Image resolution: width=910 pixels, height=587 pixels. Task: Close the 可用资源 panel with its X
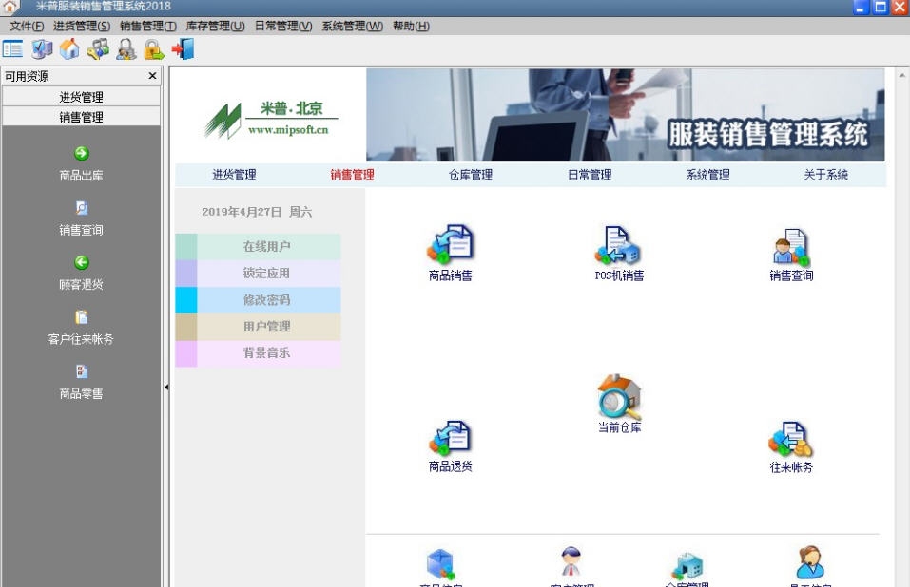pos(152,76)
